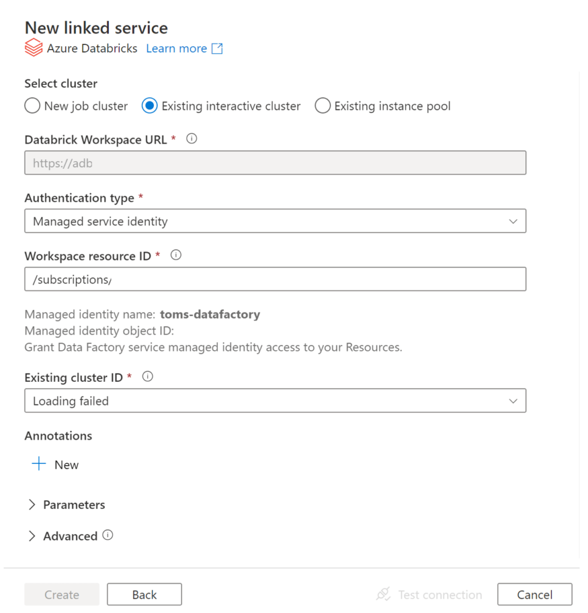
Task: Click info icon next to Existing cluster ID
Action: click(148, 377)
